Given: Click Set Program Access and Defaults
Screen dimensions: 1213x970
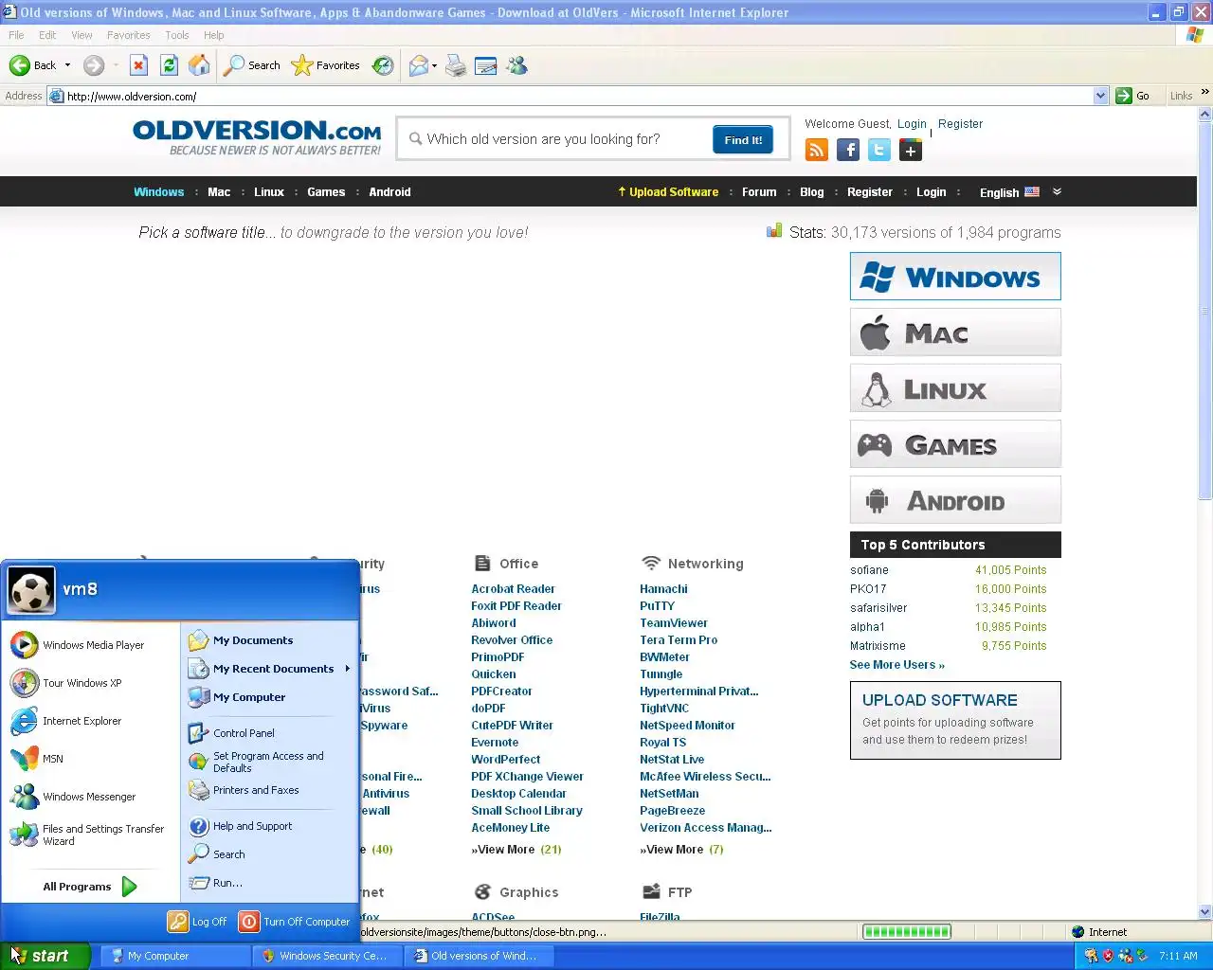Looking at the screenshot, I should point(269,762).
